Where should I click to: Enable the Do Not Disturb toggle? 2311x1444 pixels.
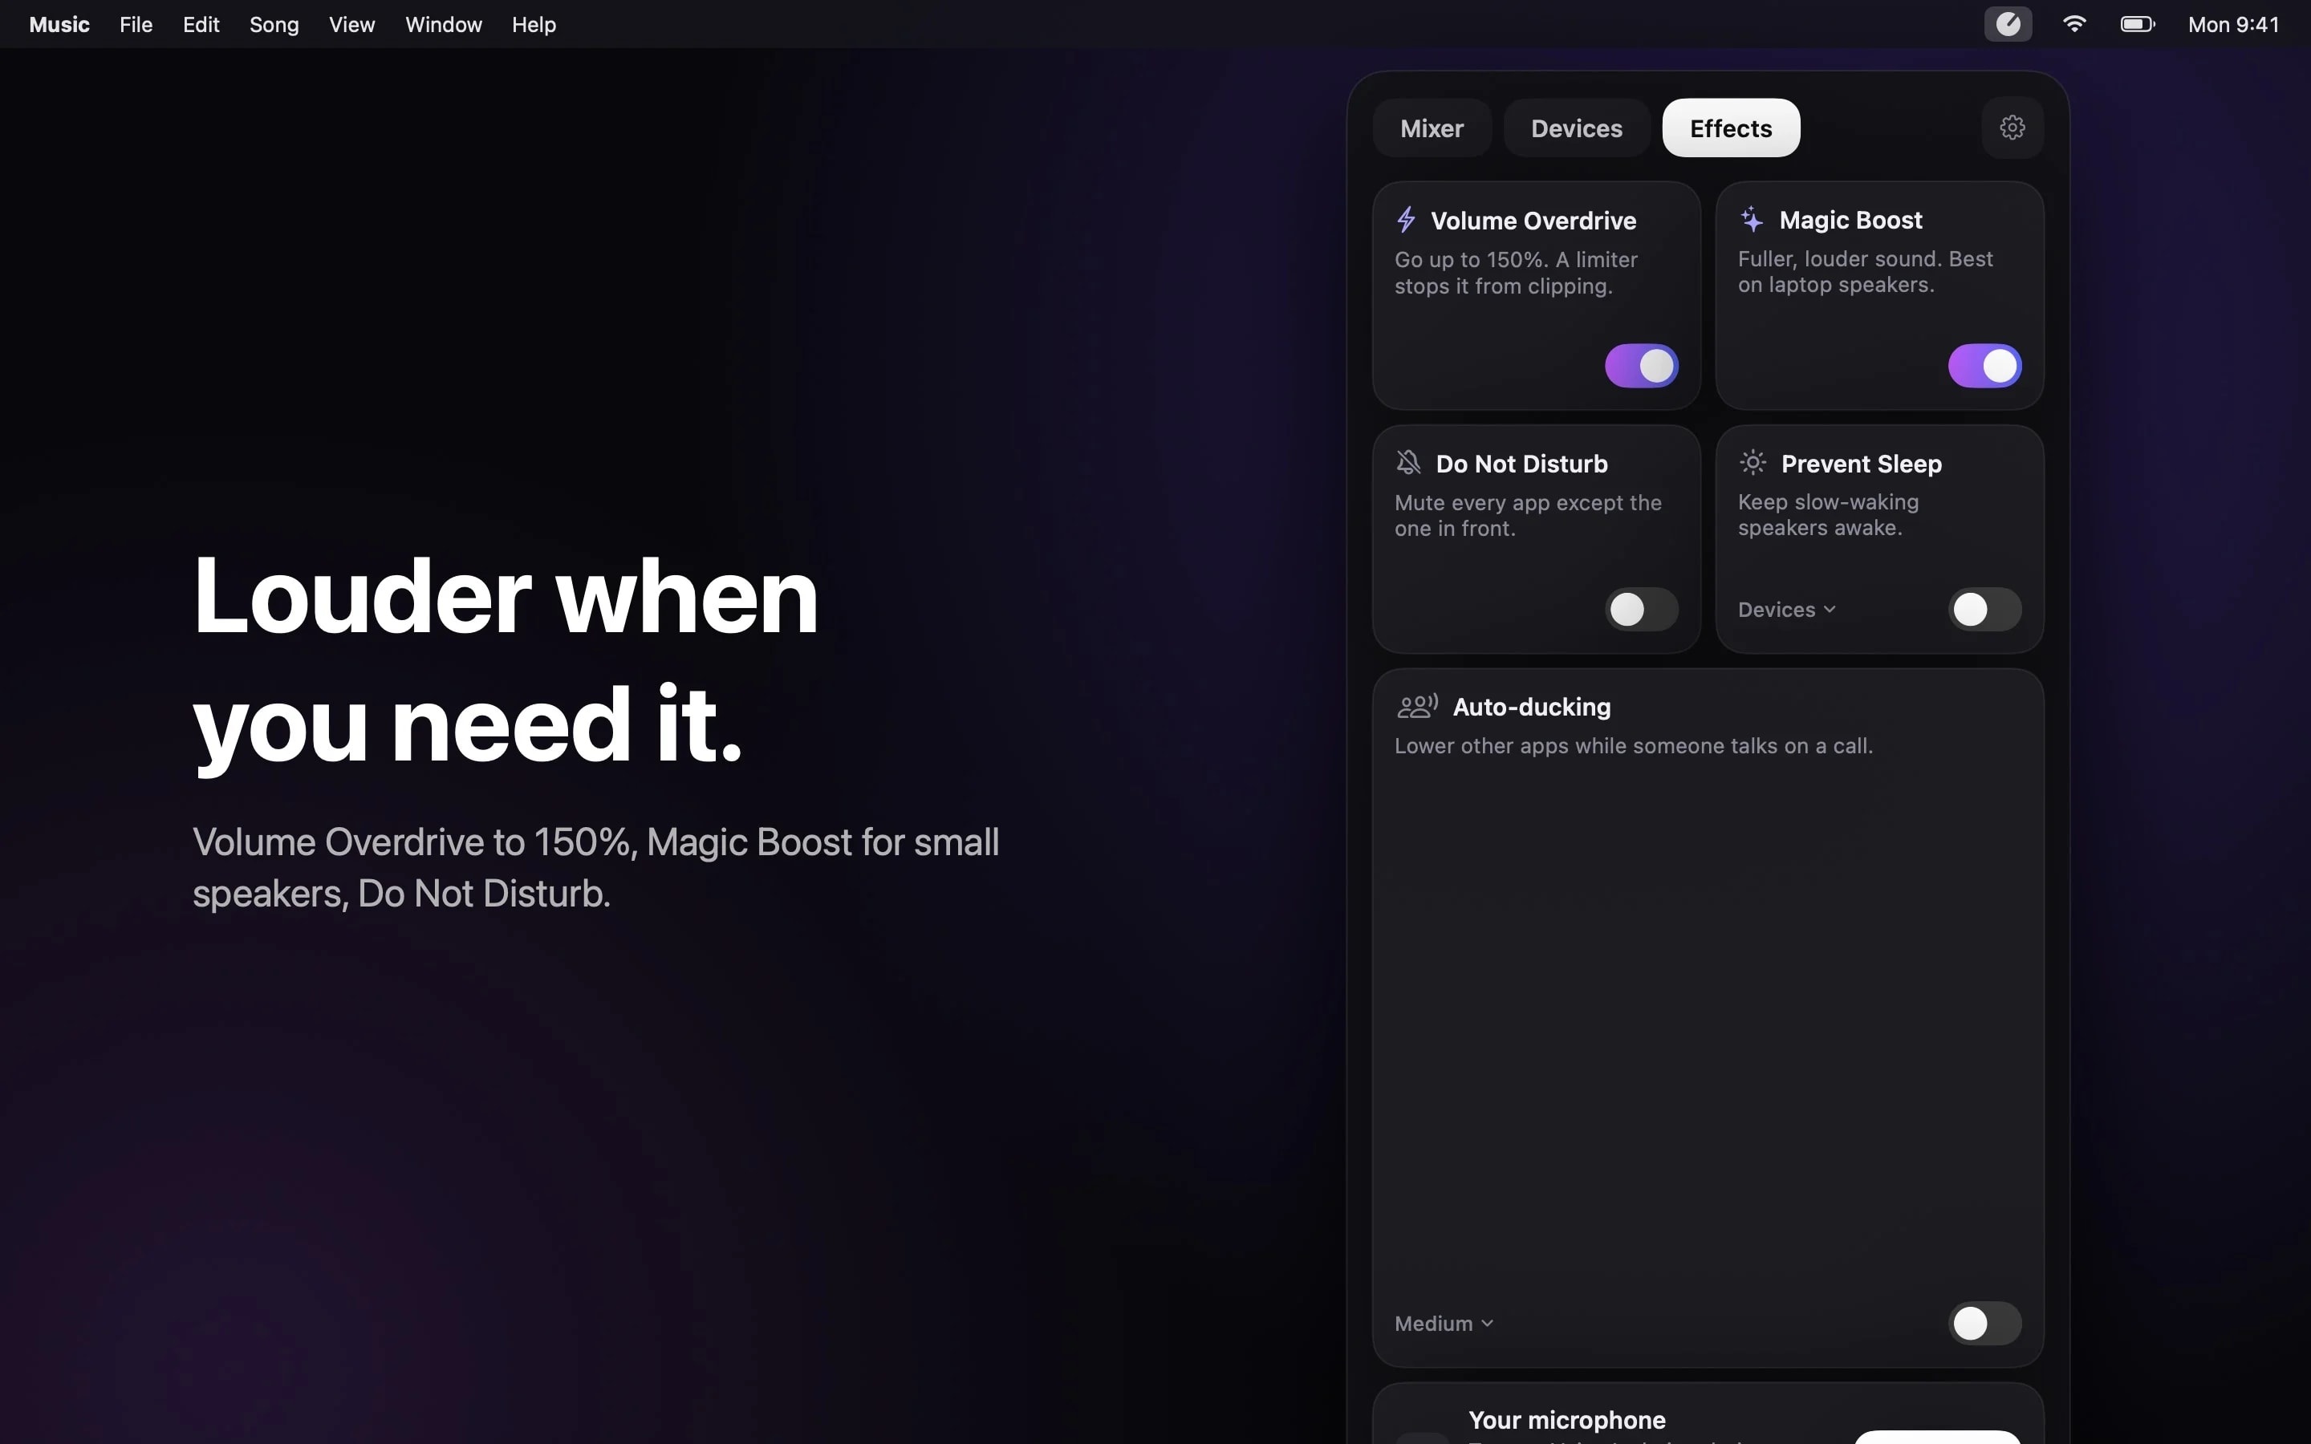coord(1641,610)
